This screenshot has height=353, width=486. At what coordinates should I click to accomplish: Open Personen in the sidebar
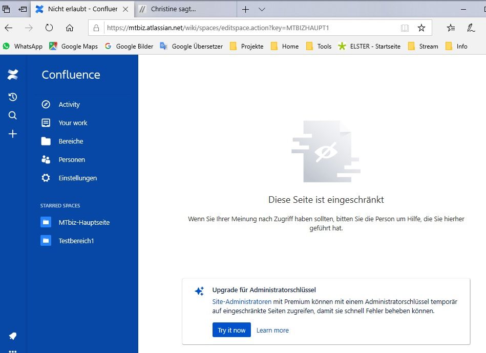tap(72, 159)
